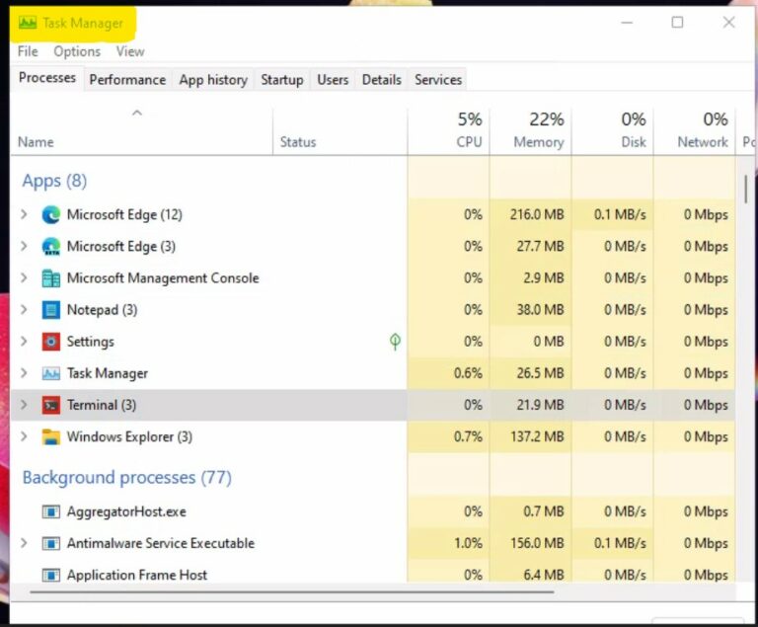
Task: Click the 38.0 MB memory cell
Action: coord(530,310)
